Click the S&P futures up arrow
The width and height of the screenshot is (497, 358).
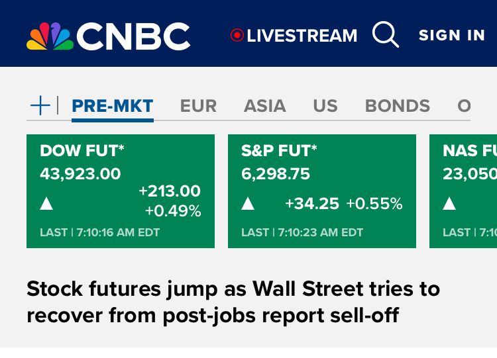tap(248, 204)
